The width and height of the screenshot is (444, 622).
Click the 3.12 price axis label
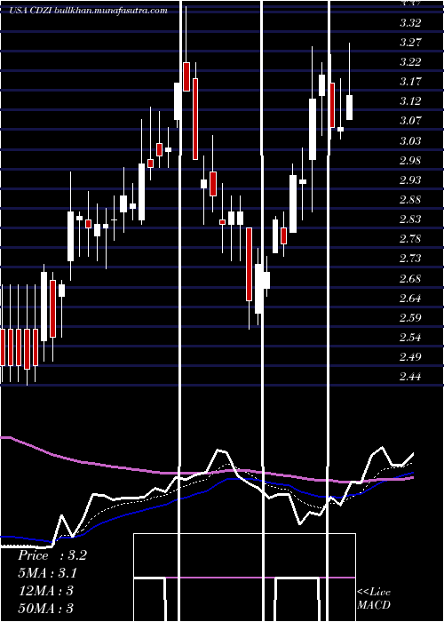coord(410,101)
